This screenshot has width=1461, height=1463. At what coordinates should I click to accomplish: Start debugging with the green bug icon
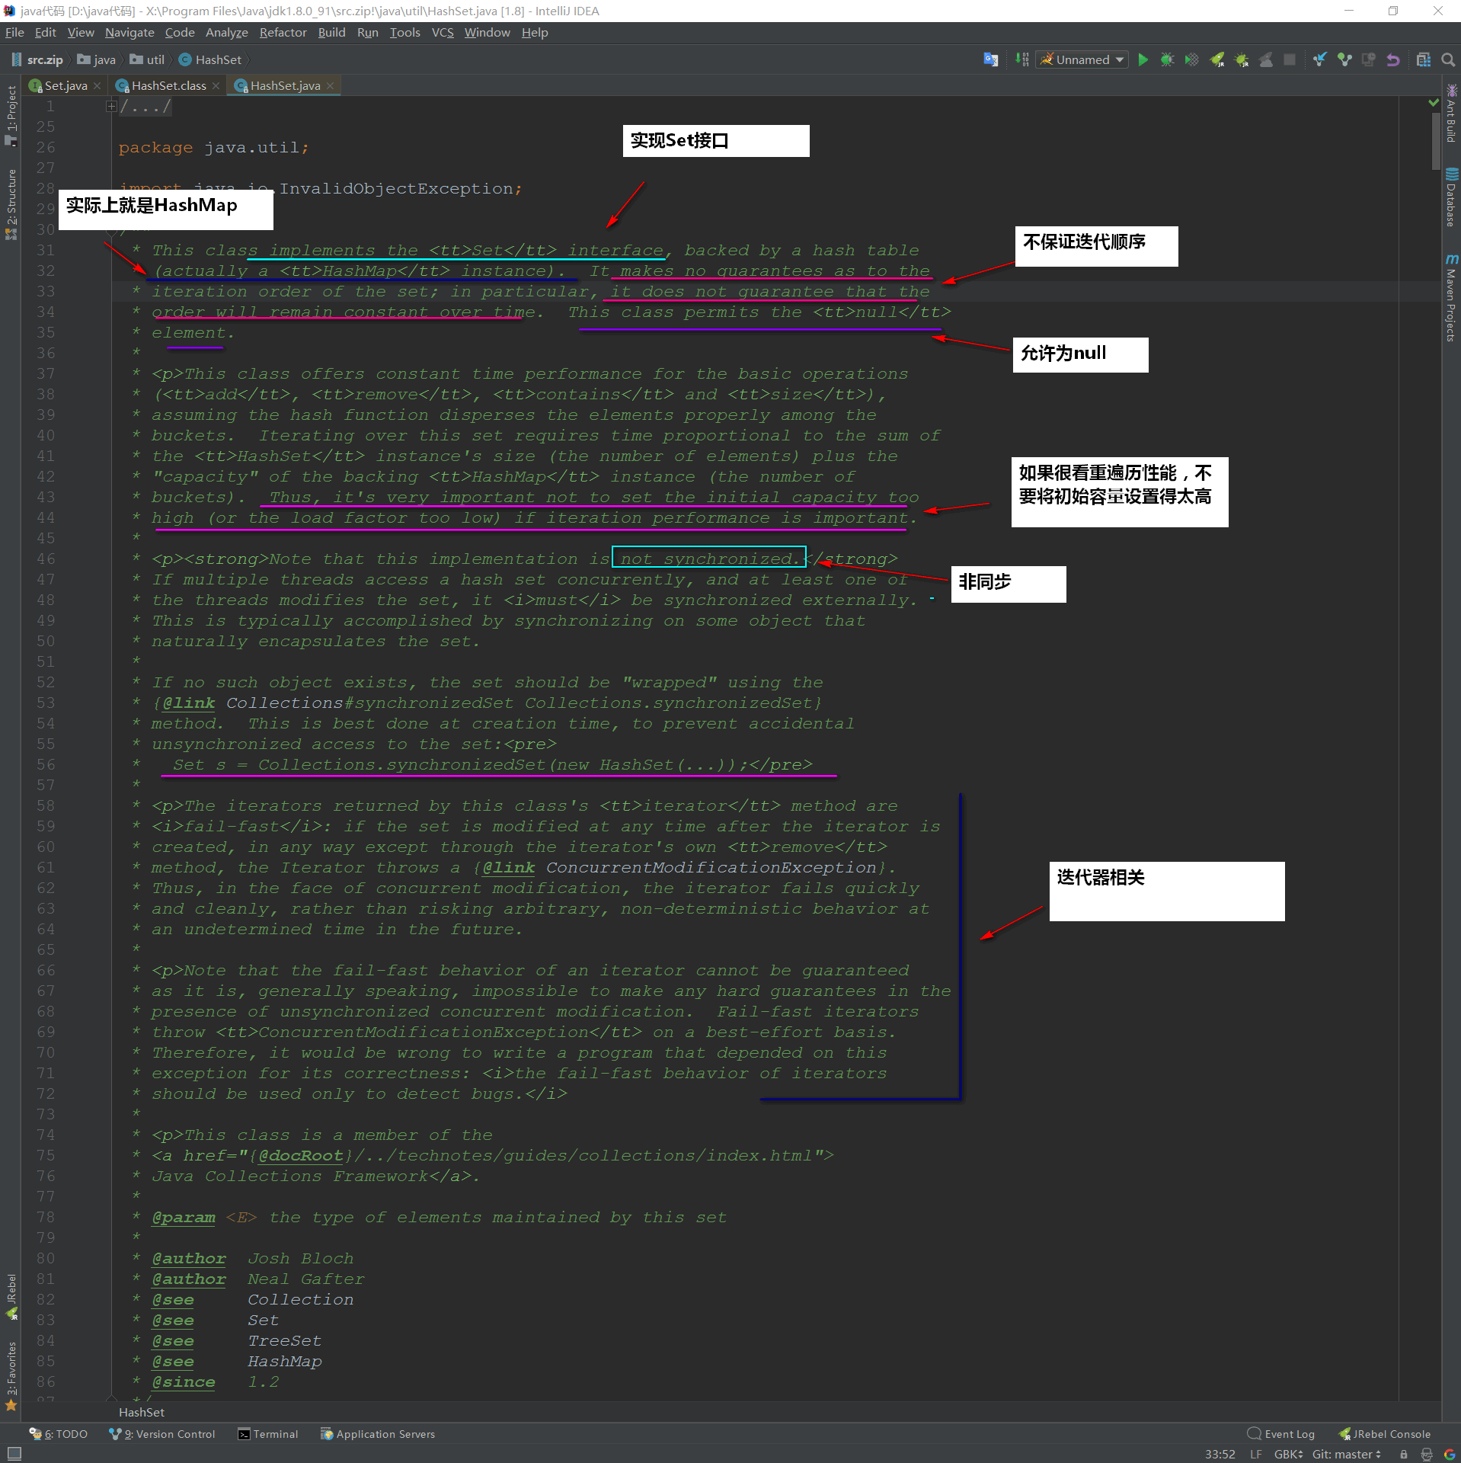pyautogui.click(x=1167, y=59)
